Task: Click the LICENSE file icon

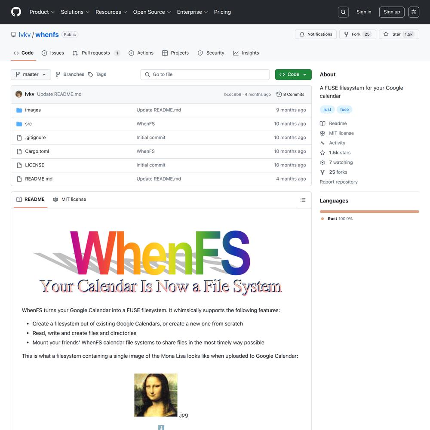Action: tap(19, 165)
